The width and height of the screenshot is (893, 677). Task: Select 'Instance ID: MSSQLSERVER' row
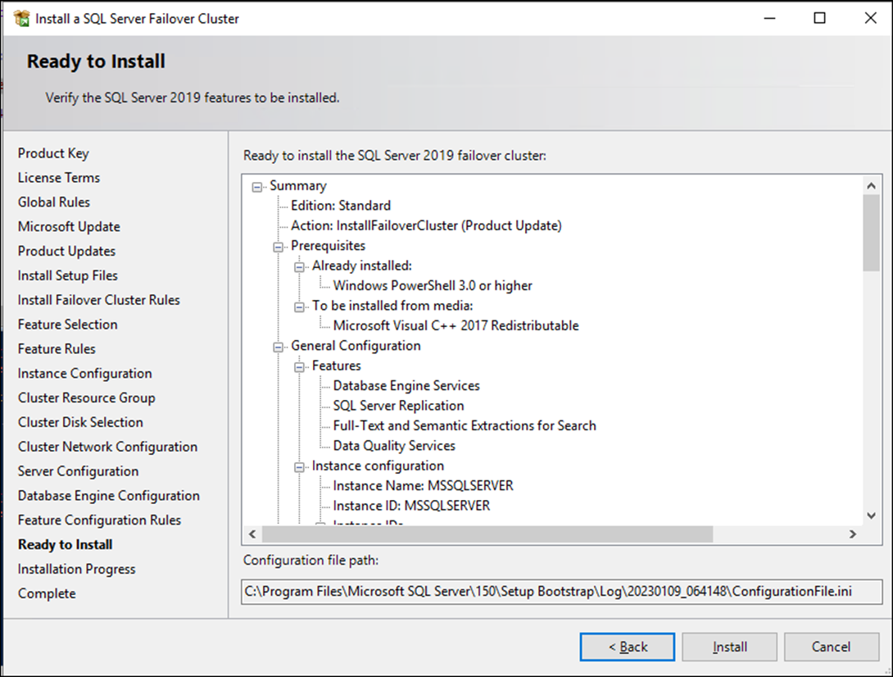412,506
